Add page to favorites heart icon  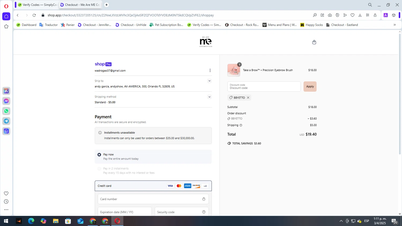coord(352,15)
